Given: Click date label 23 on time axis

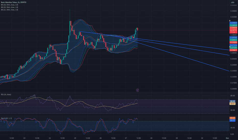Looking at the screenshot, I should (x=25, y=138).
